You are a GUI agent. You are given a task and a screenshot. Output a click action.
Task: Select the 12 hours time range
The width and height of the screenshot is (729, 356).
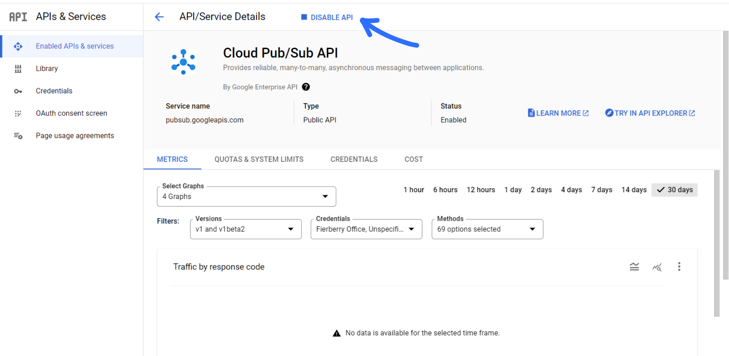481,190
